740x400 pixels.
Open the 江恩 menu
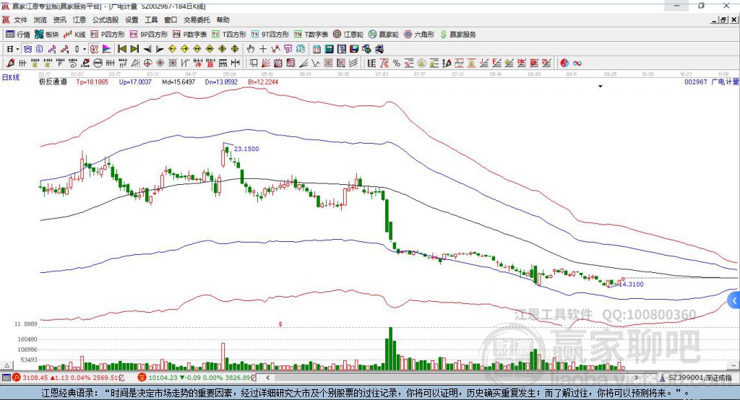coord(79,19)
